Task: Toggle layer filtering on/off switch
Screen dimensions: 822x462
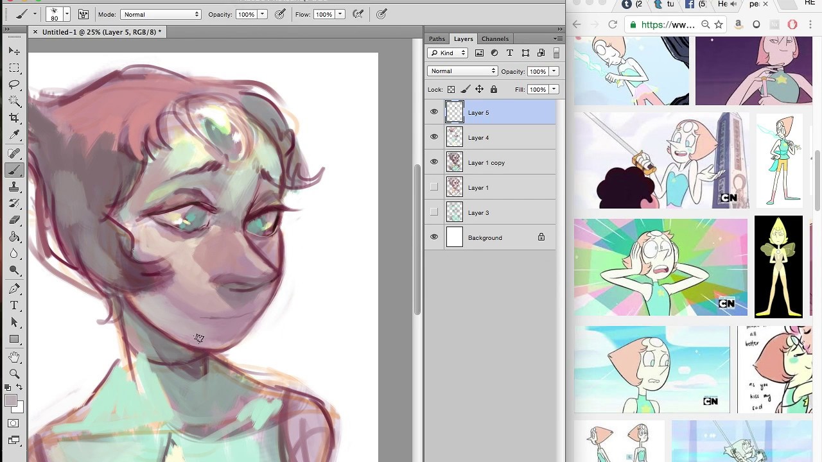Action: click(556, 53)
